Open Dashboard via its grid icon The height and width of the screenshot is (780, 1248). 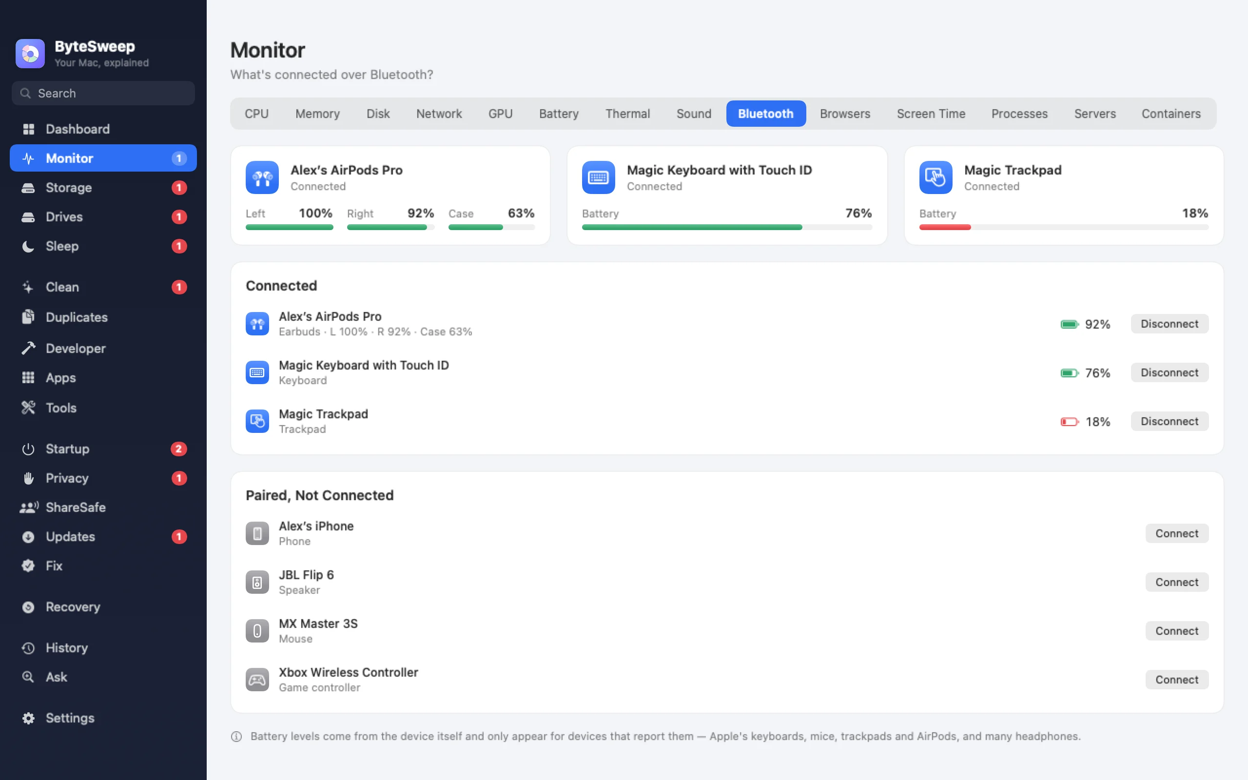click(28, 129)
